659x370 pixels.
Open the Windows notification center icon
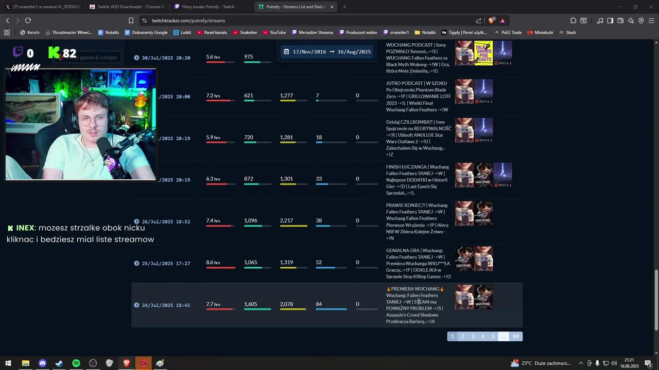[x=648, y=363]
